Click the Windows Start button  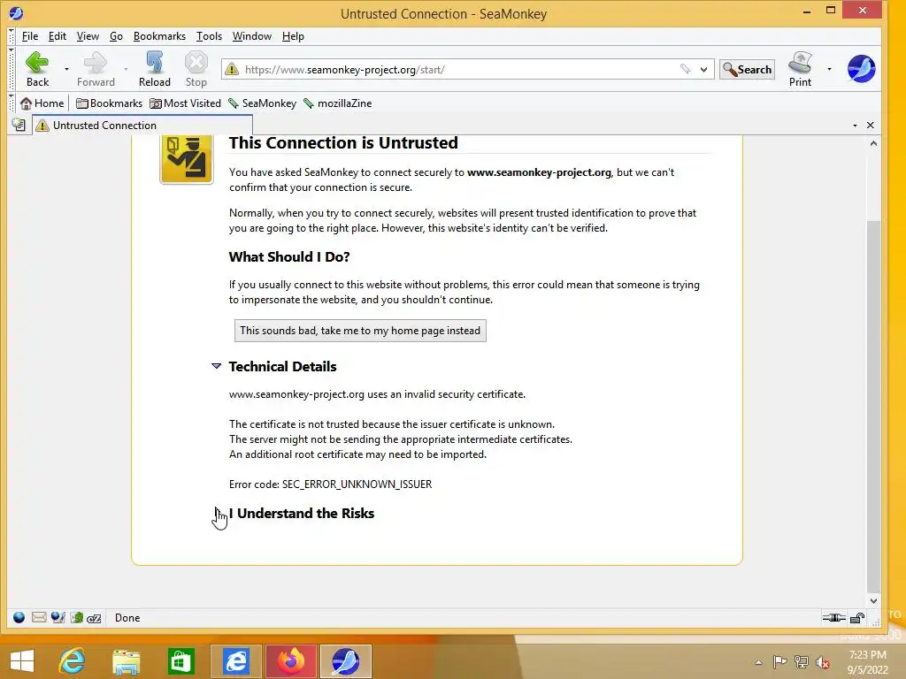(22, 661)
